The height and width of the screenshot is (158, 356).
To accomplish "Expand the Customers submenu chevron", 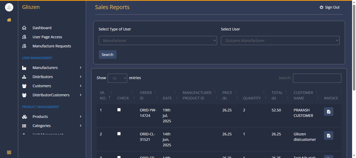I will pos(81,86).
